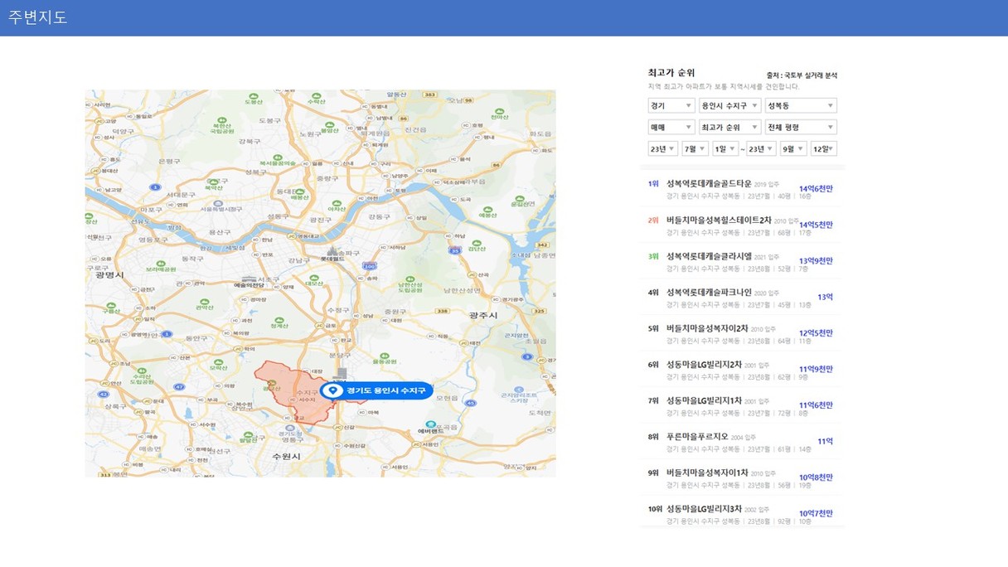Open the 성복역롯데캐슬골드타운 listing
The image size is (1008, 567).
(x=742, y=189)
